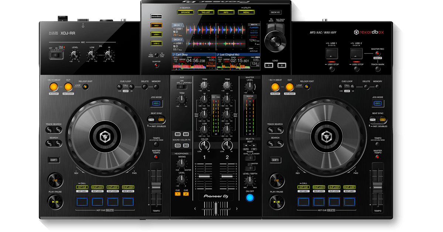The width and height of the screenshot is (443, 232).
Task: Click the left deck first blue performance pad
Action: pos(82,202)
